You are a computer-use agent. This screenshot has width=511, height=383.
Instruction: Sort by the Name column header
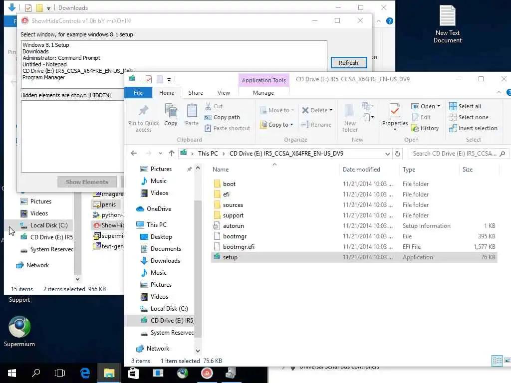click(221, 170)
